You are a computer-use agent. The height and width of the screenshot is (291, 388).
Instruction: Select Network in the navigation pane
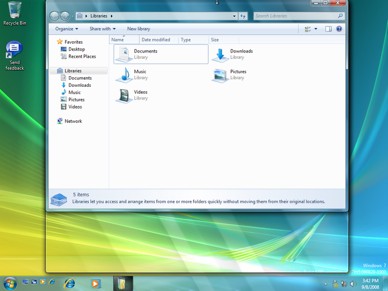[x=73, y=121]
